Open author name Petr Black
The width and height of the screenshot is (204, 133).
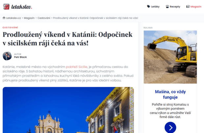coord(20,57)
